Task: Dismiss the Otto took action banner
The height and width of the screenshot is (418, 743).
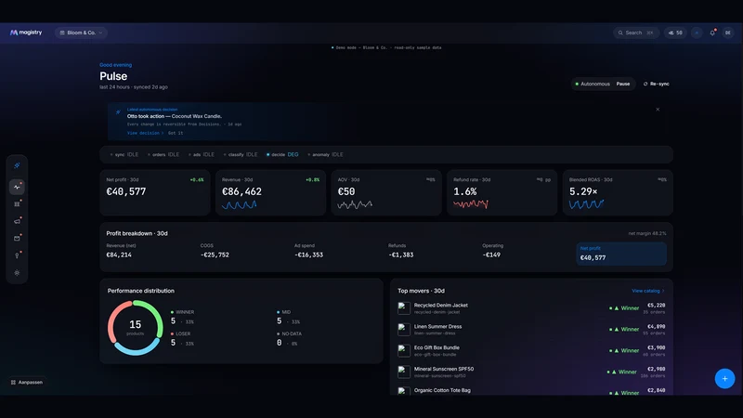Action: (x=658, y=110)
